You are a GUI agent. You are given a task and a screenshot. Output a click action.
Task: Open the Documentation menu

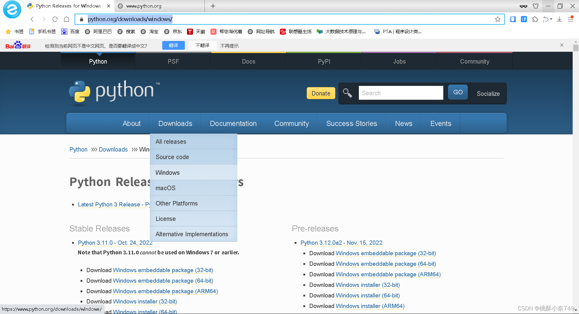pyautogui.click(x=233, y=124)
